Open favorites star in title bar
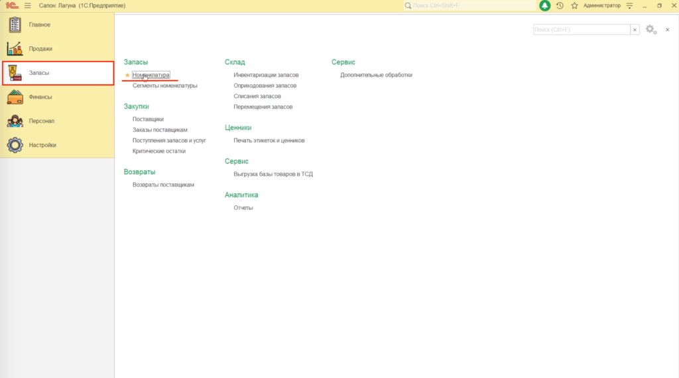The width and height of the screenshot is (679, 378). (574, 5)
